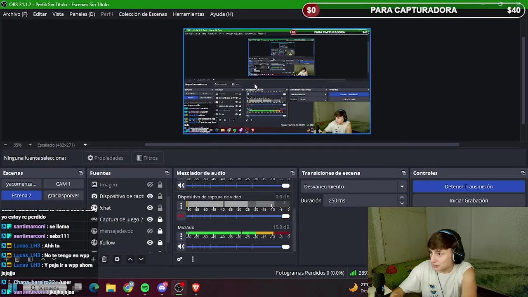Screen dimensions: 528x297
Task: Hide the Dispositivo de captura source
Action: [150, 196]
